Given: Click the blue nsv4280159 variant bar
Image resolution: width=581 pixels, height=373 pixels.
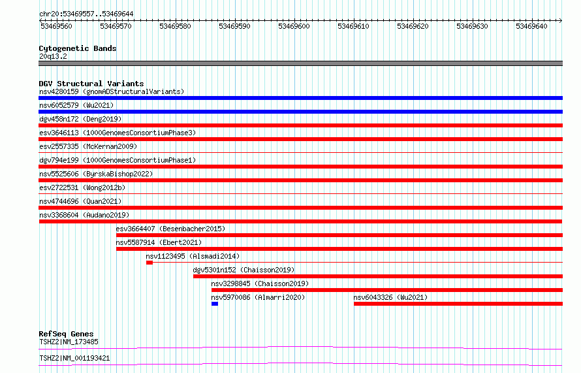Looking at the screenshot, I should click(x=300, y=98).
